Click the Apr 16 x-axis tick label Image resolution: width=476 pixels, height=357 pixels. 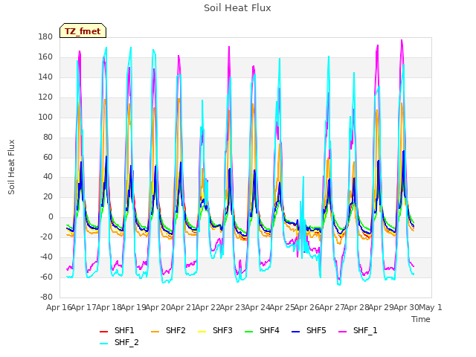(59, 307)
